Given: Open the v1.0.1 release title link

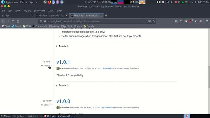Looking at the screenshot, I should 63,62.
